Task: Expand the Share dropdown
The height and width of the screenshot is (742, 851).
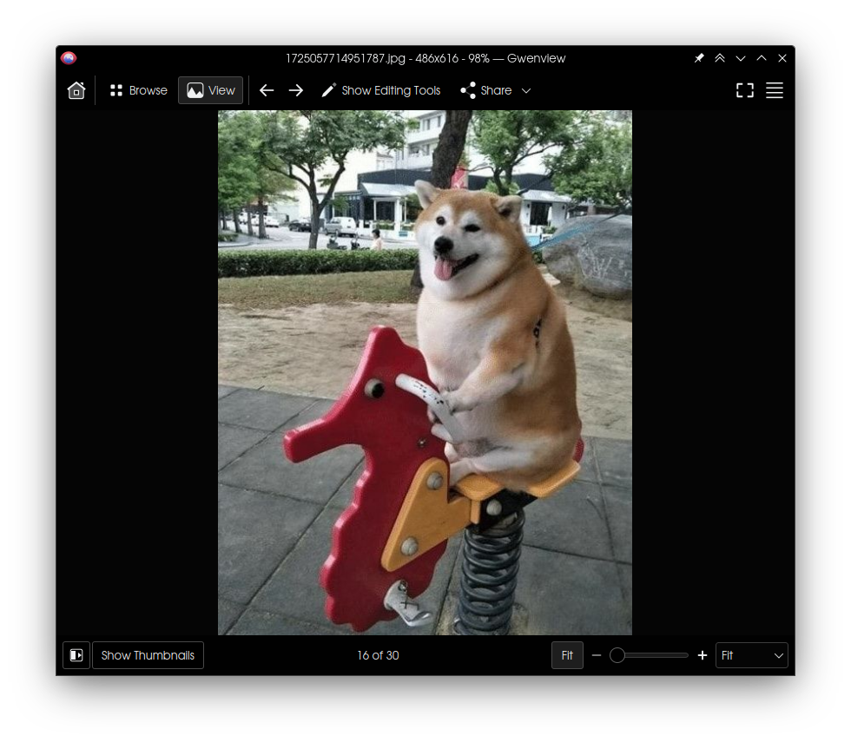Action: 496,90
